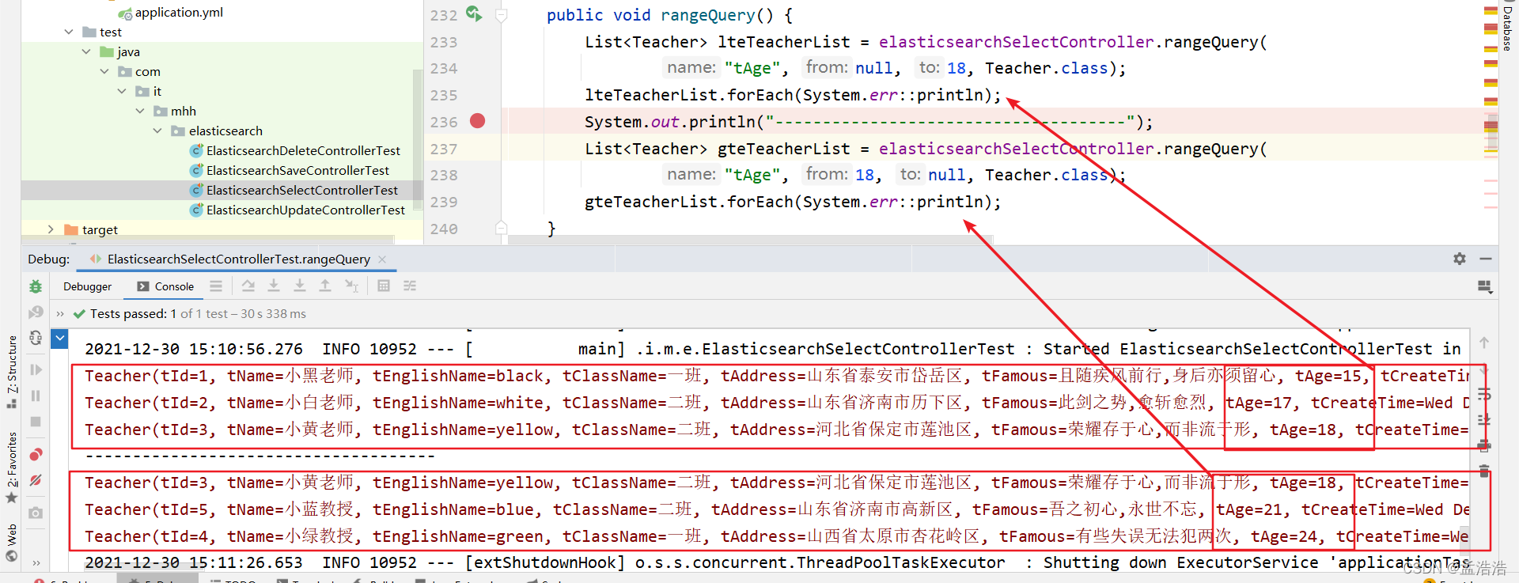Image resolution: width=1519 pixels, height=583 pixels.
Task: Toggle scroll to end of console
Action: 1484,420
